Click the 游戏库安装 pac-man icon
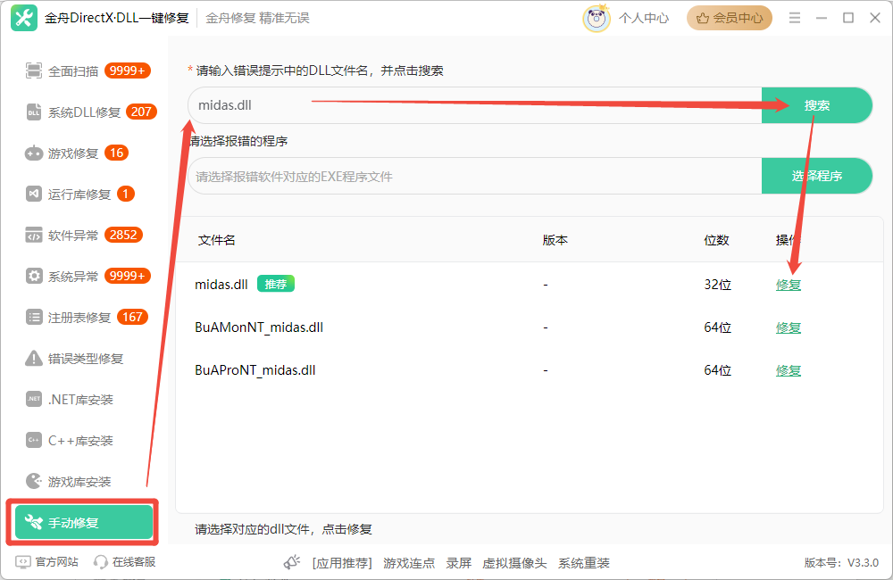The height and width of the screenshot is (580, 893). [34, 481]
